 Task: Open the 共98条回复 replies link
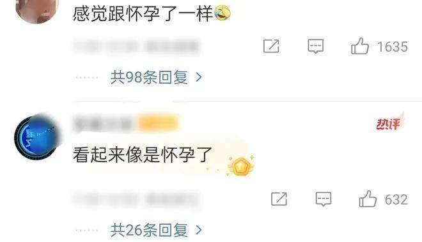[x=149, y=77]
